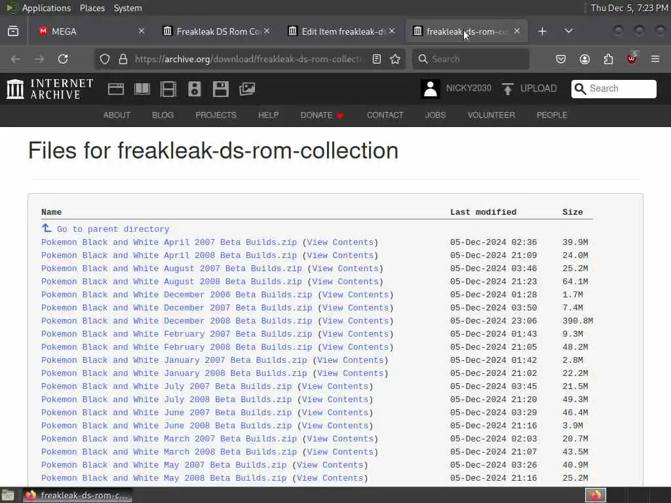Click ABOUT in the archive nav

(x=117, y=115)
